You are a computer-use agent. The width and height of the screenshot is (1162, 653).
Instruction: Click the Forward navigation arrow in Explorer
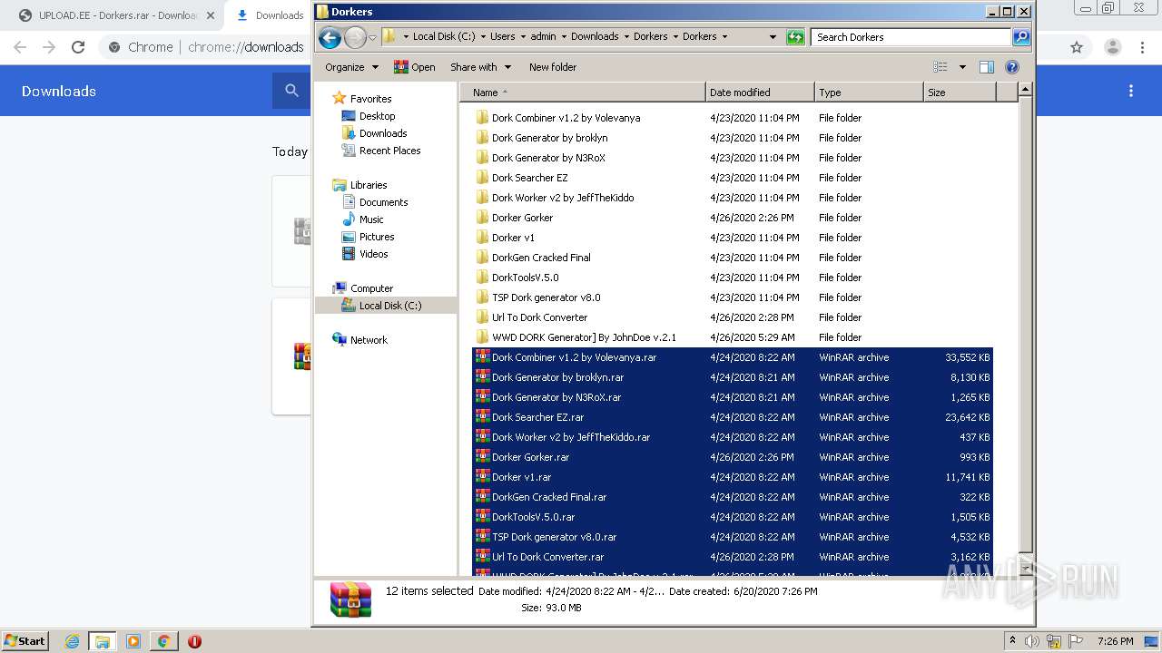point(355,37)
